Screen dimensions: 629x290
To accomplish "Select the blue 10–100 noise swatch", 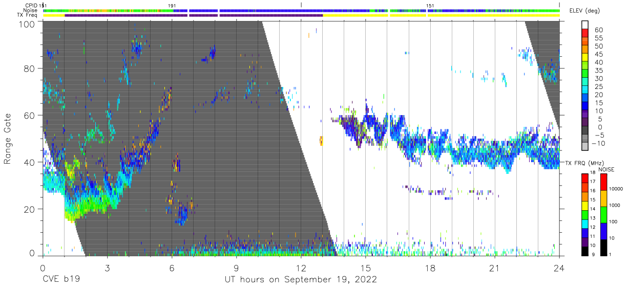I will 603,231.
